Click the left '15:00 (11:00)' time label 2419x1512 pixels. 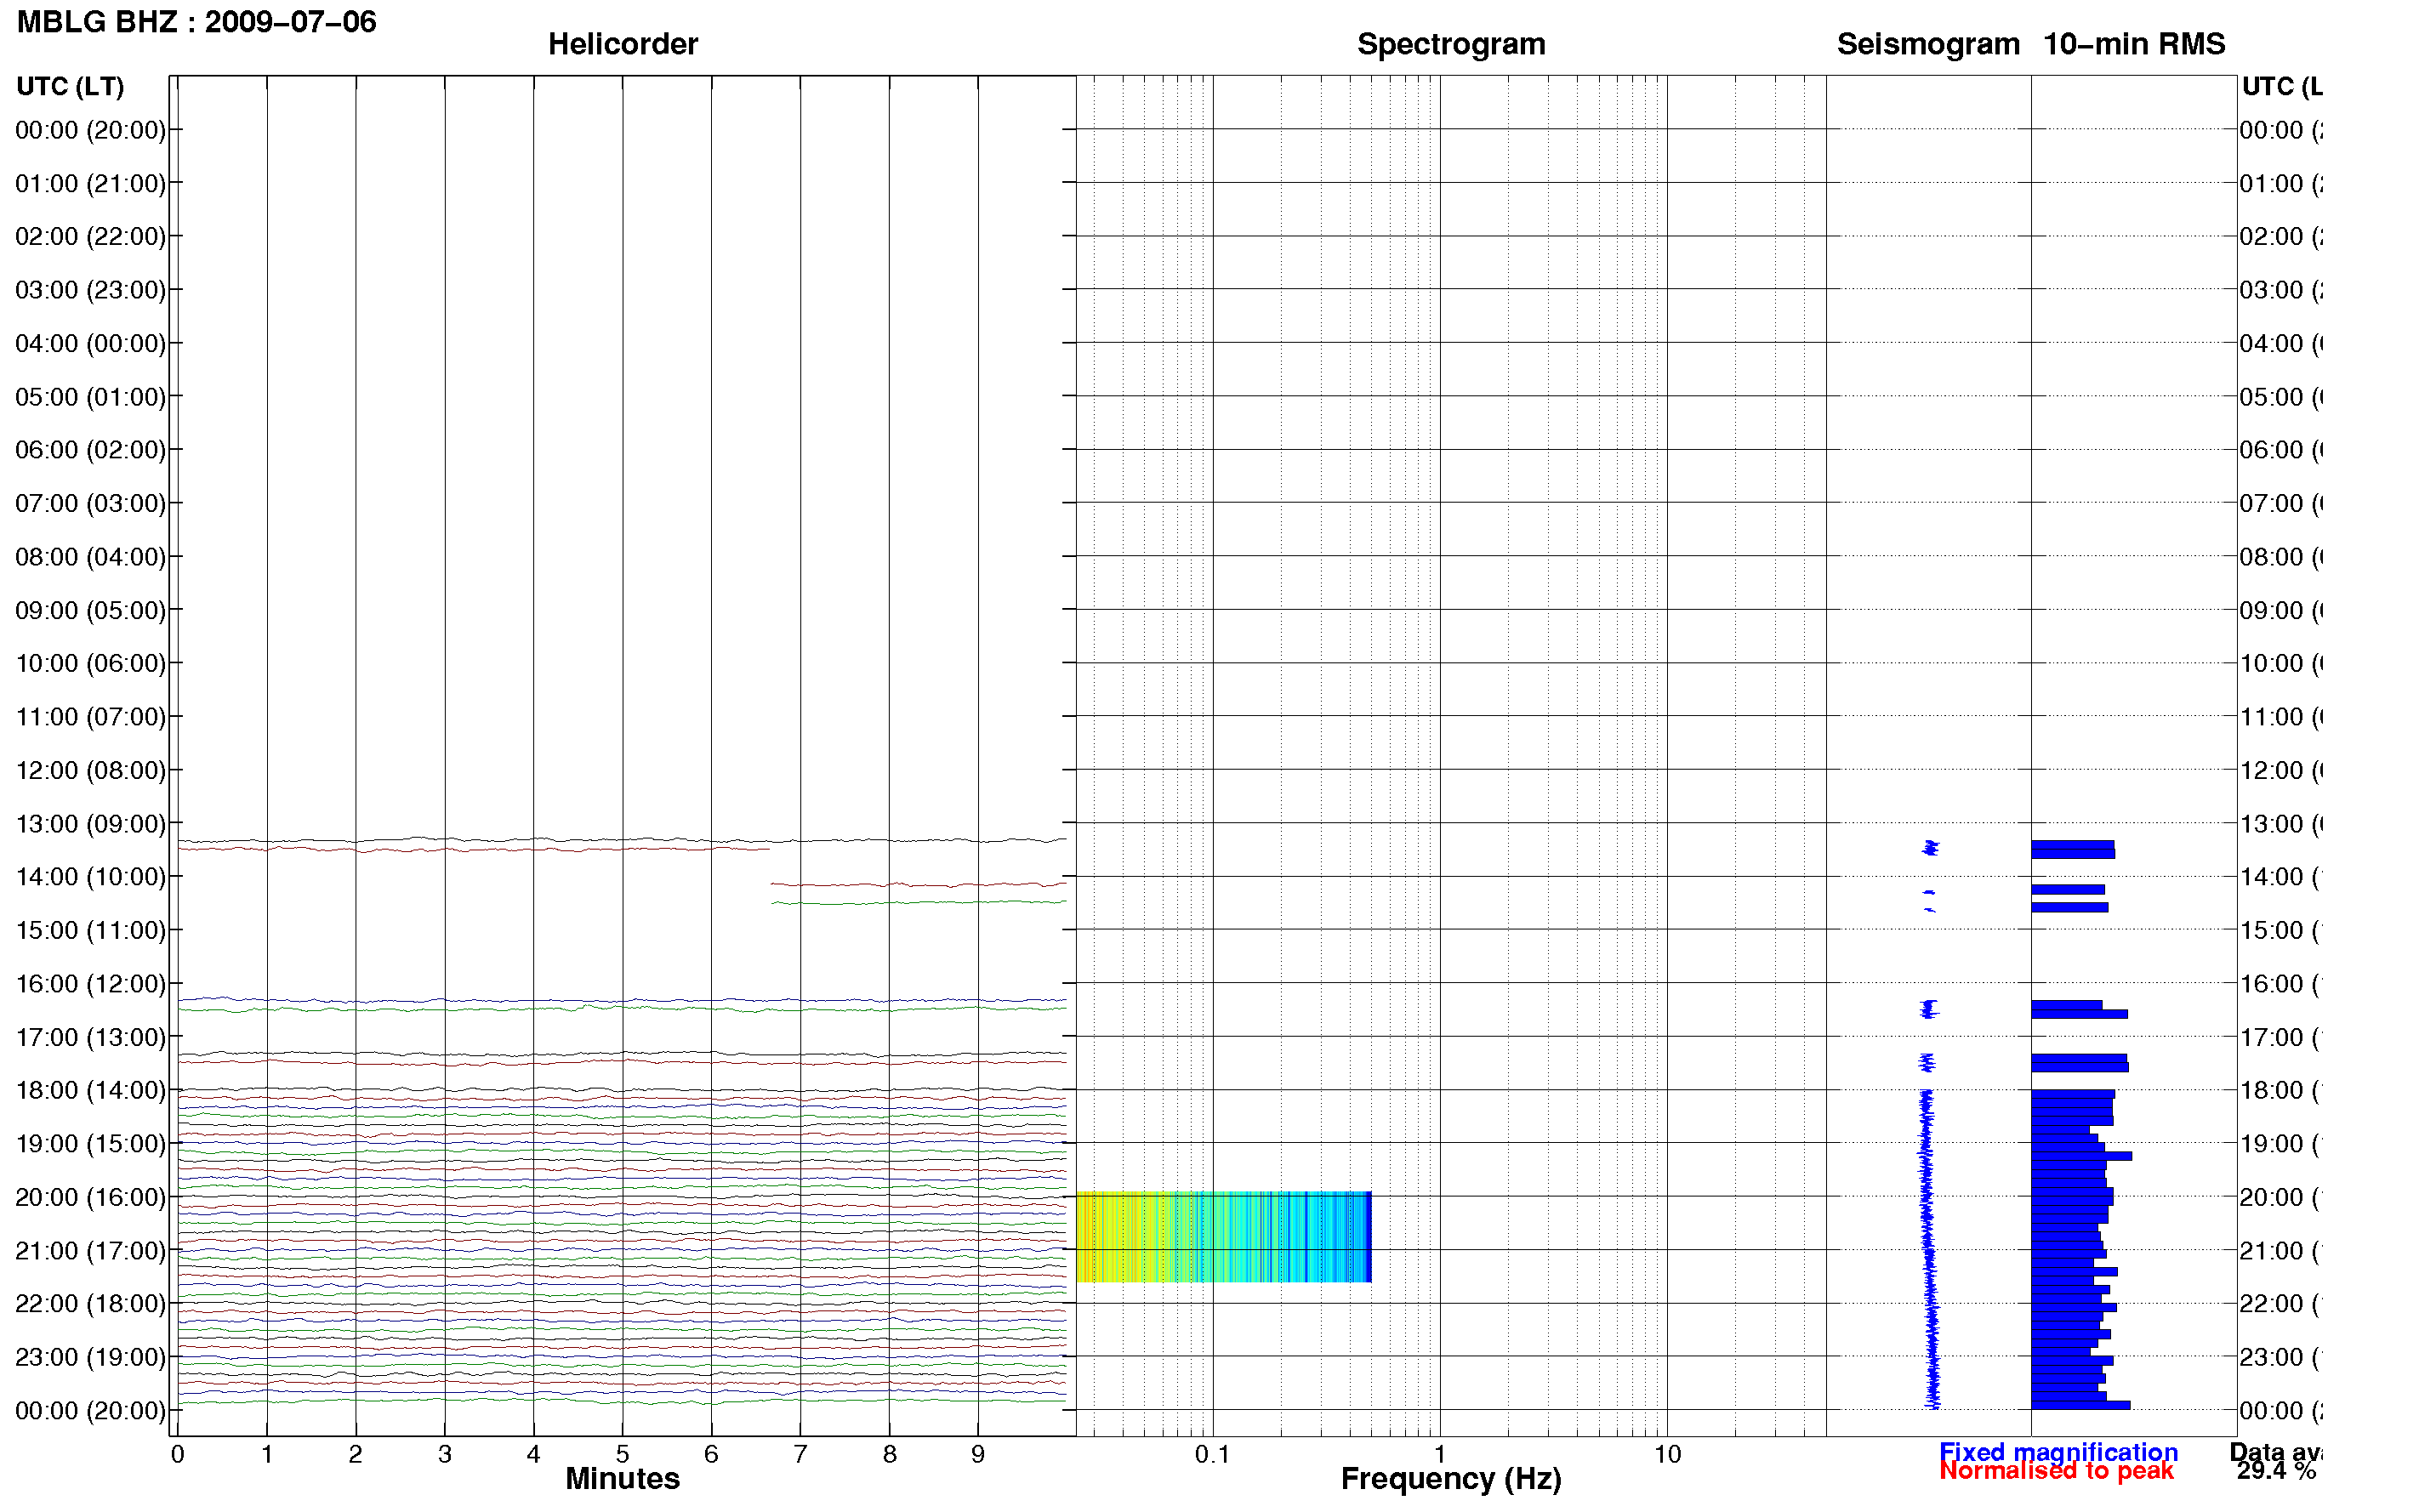[90, 931]
